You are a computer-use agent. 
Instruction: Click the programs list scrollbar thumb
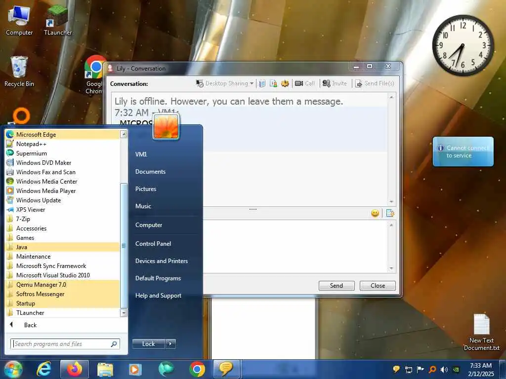coord(124,246)
